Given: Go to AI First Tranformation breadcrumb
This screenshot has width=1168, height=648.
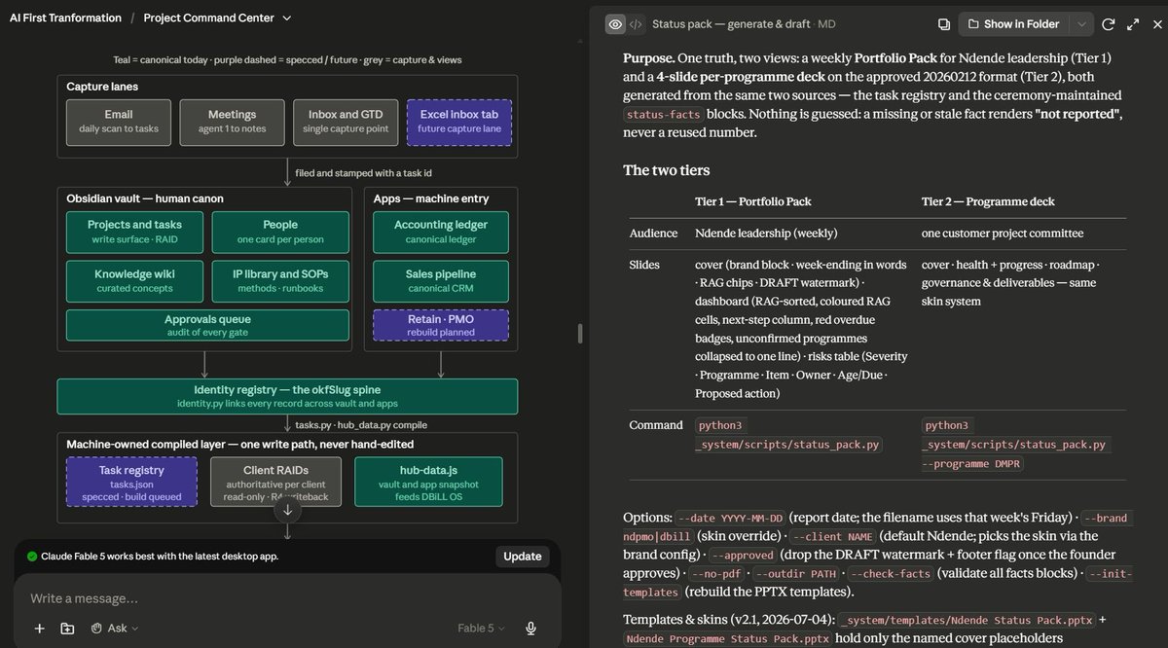Looking at the screenshot, I should [66, 18].
